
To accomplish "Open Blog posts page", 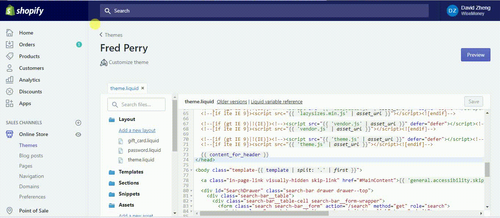I will pyautogui.click(x=31, y=156).
